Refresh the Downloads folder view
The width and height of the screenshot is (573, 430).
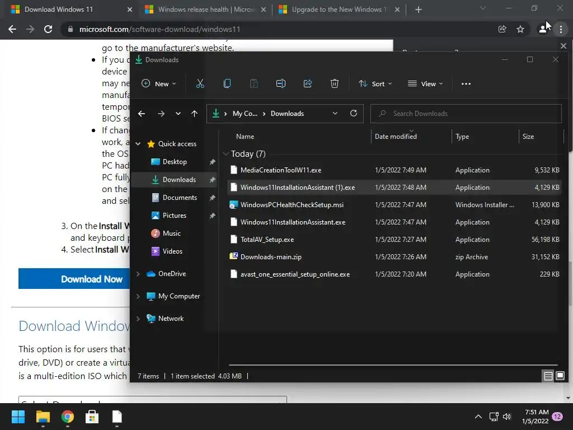tap(354, 113)
